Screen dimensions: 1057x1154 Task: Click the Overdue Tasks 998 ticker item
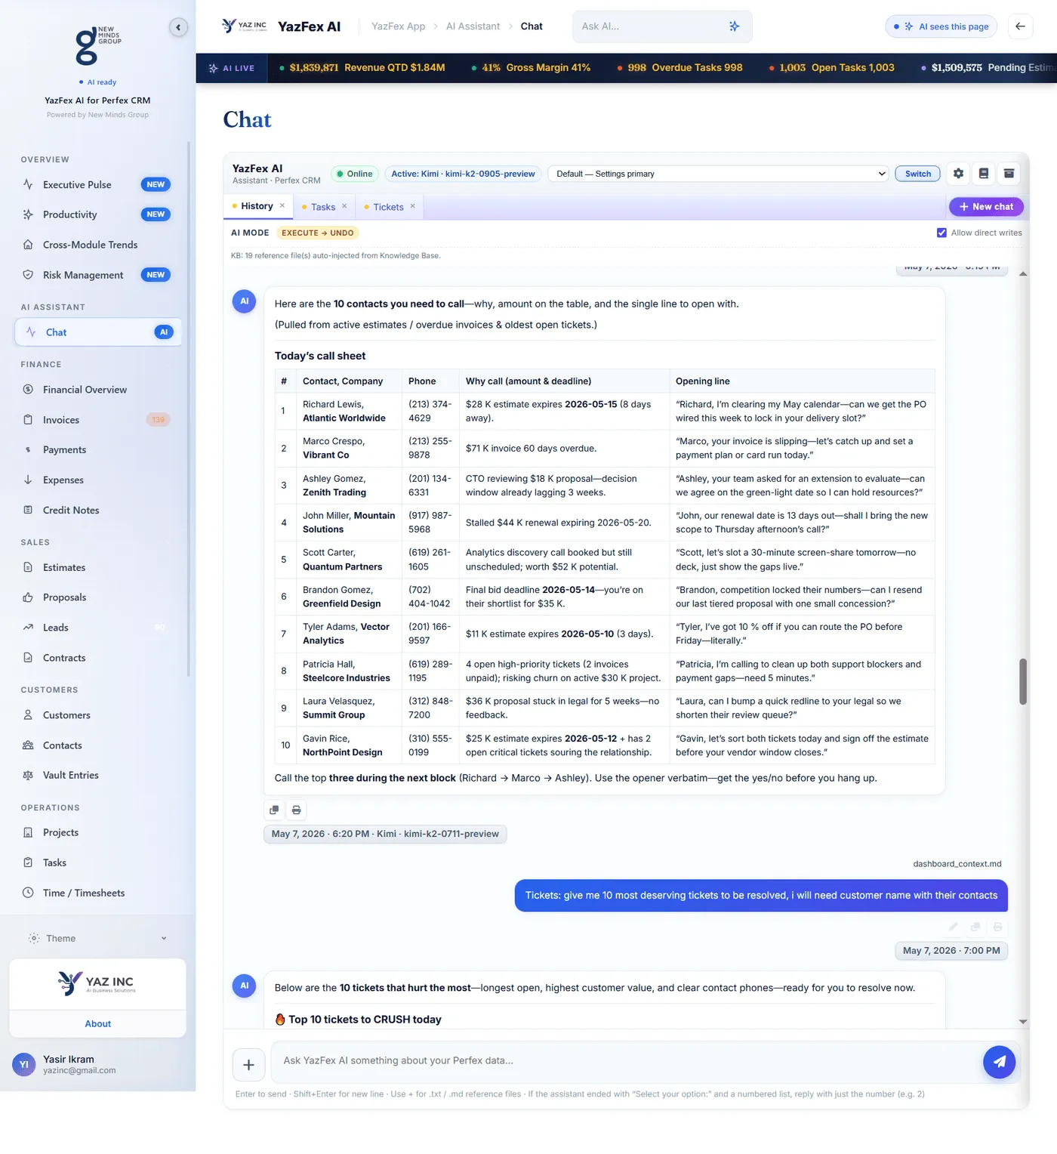679,68
